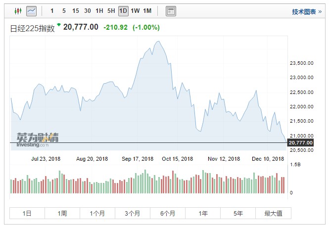This screenshot has width=330, height=229.
Task: Select the 1D interval button
Action: point(123,11)
